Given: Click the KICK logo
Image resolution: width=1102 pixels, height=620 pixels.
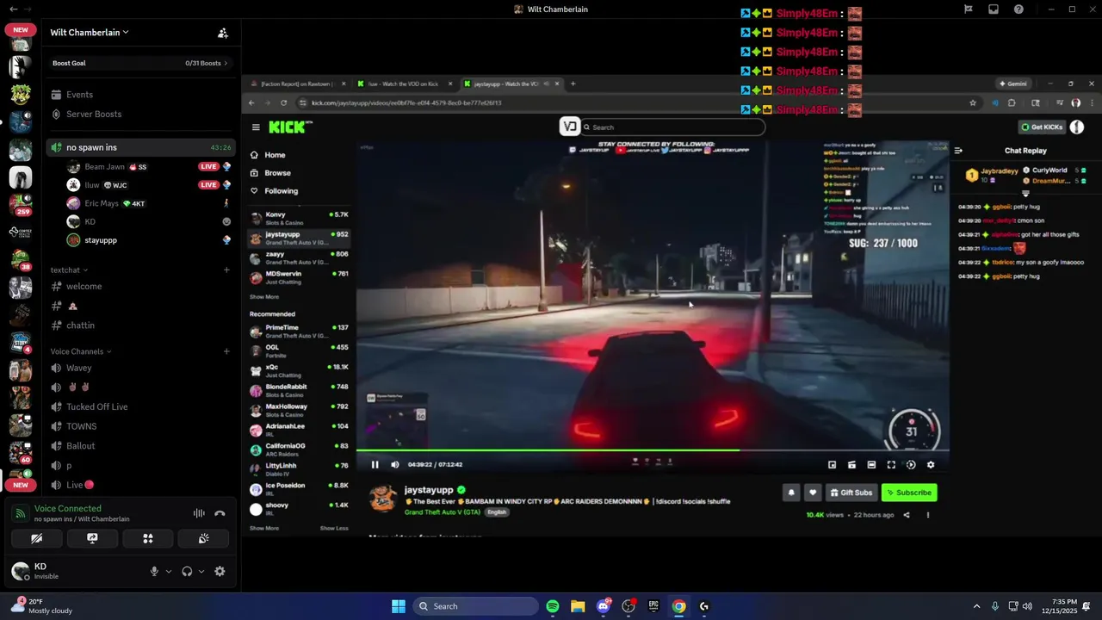Looking at the screenshot, I should (x=289, y=127).
